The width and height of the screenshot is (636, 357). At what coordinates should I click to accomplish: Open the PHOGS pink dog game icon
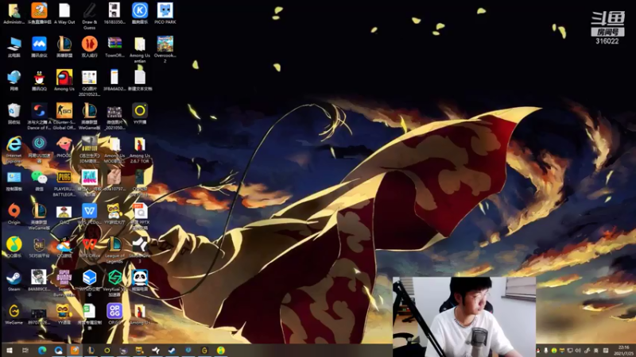tap(64, 144)
